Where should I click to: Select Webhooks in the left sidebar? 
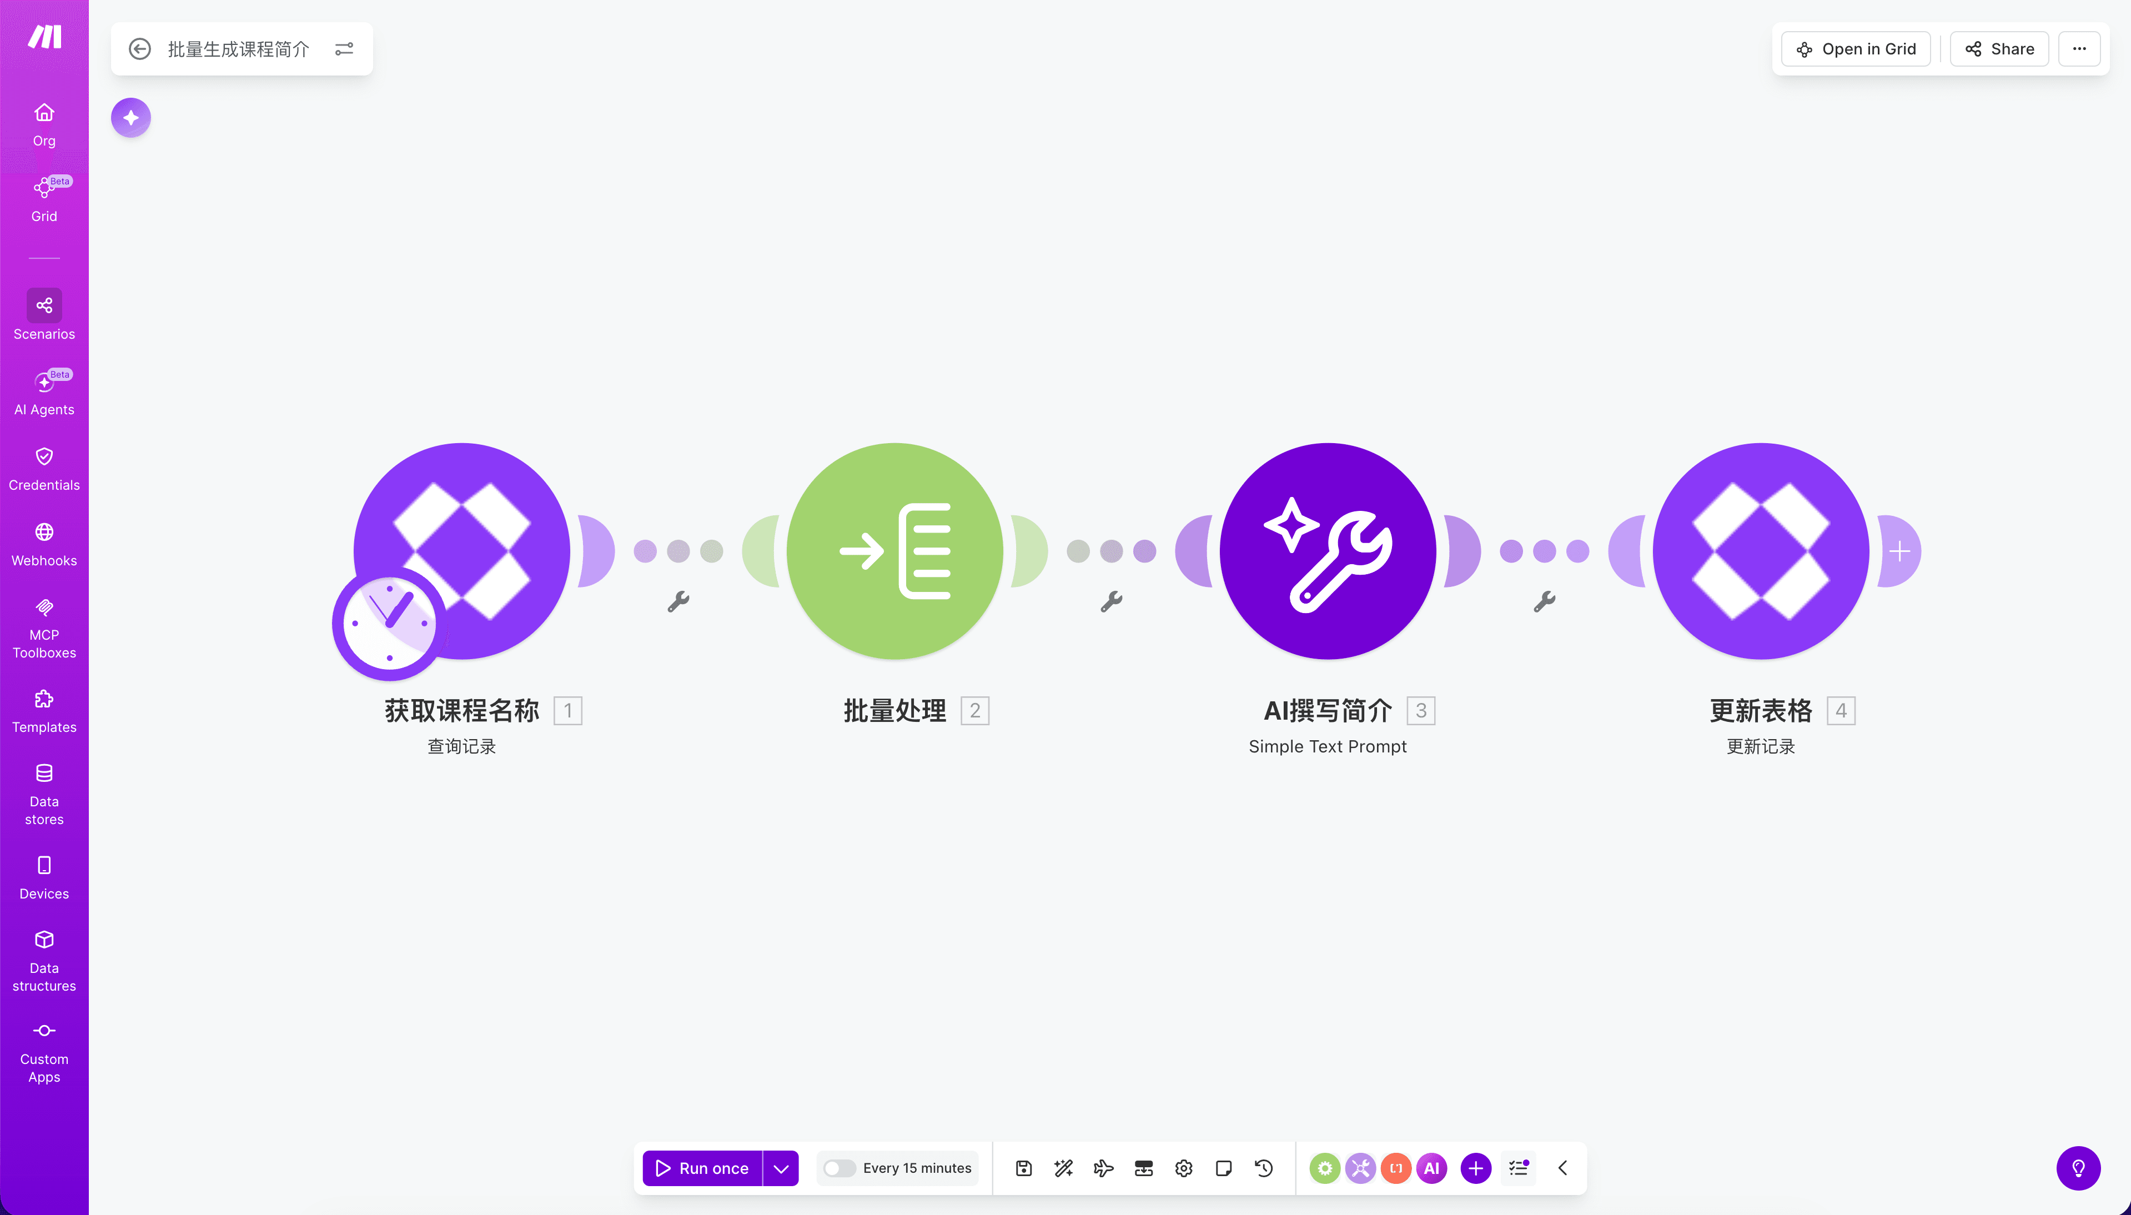(x=44, y=543)
